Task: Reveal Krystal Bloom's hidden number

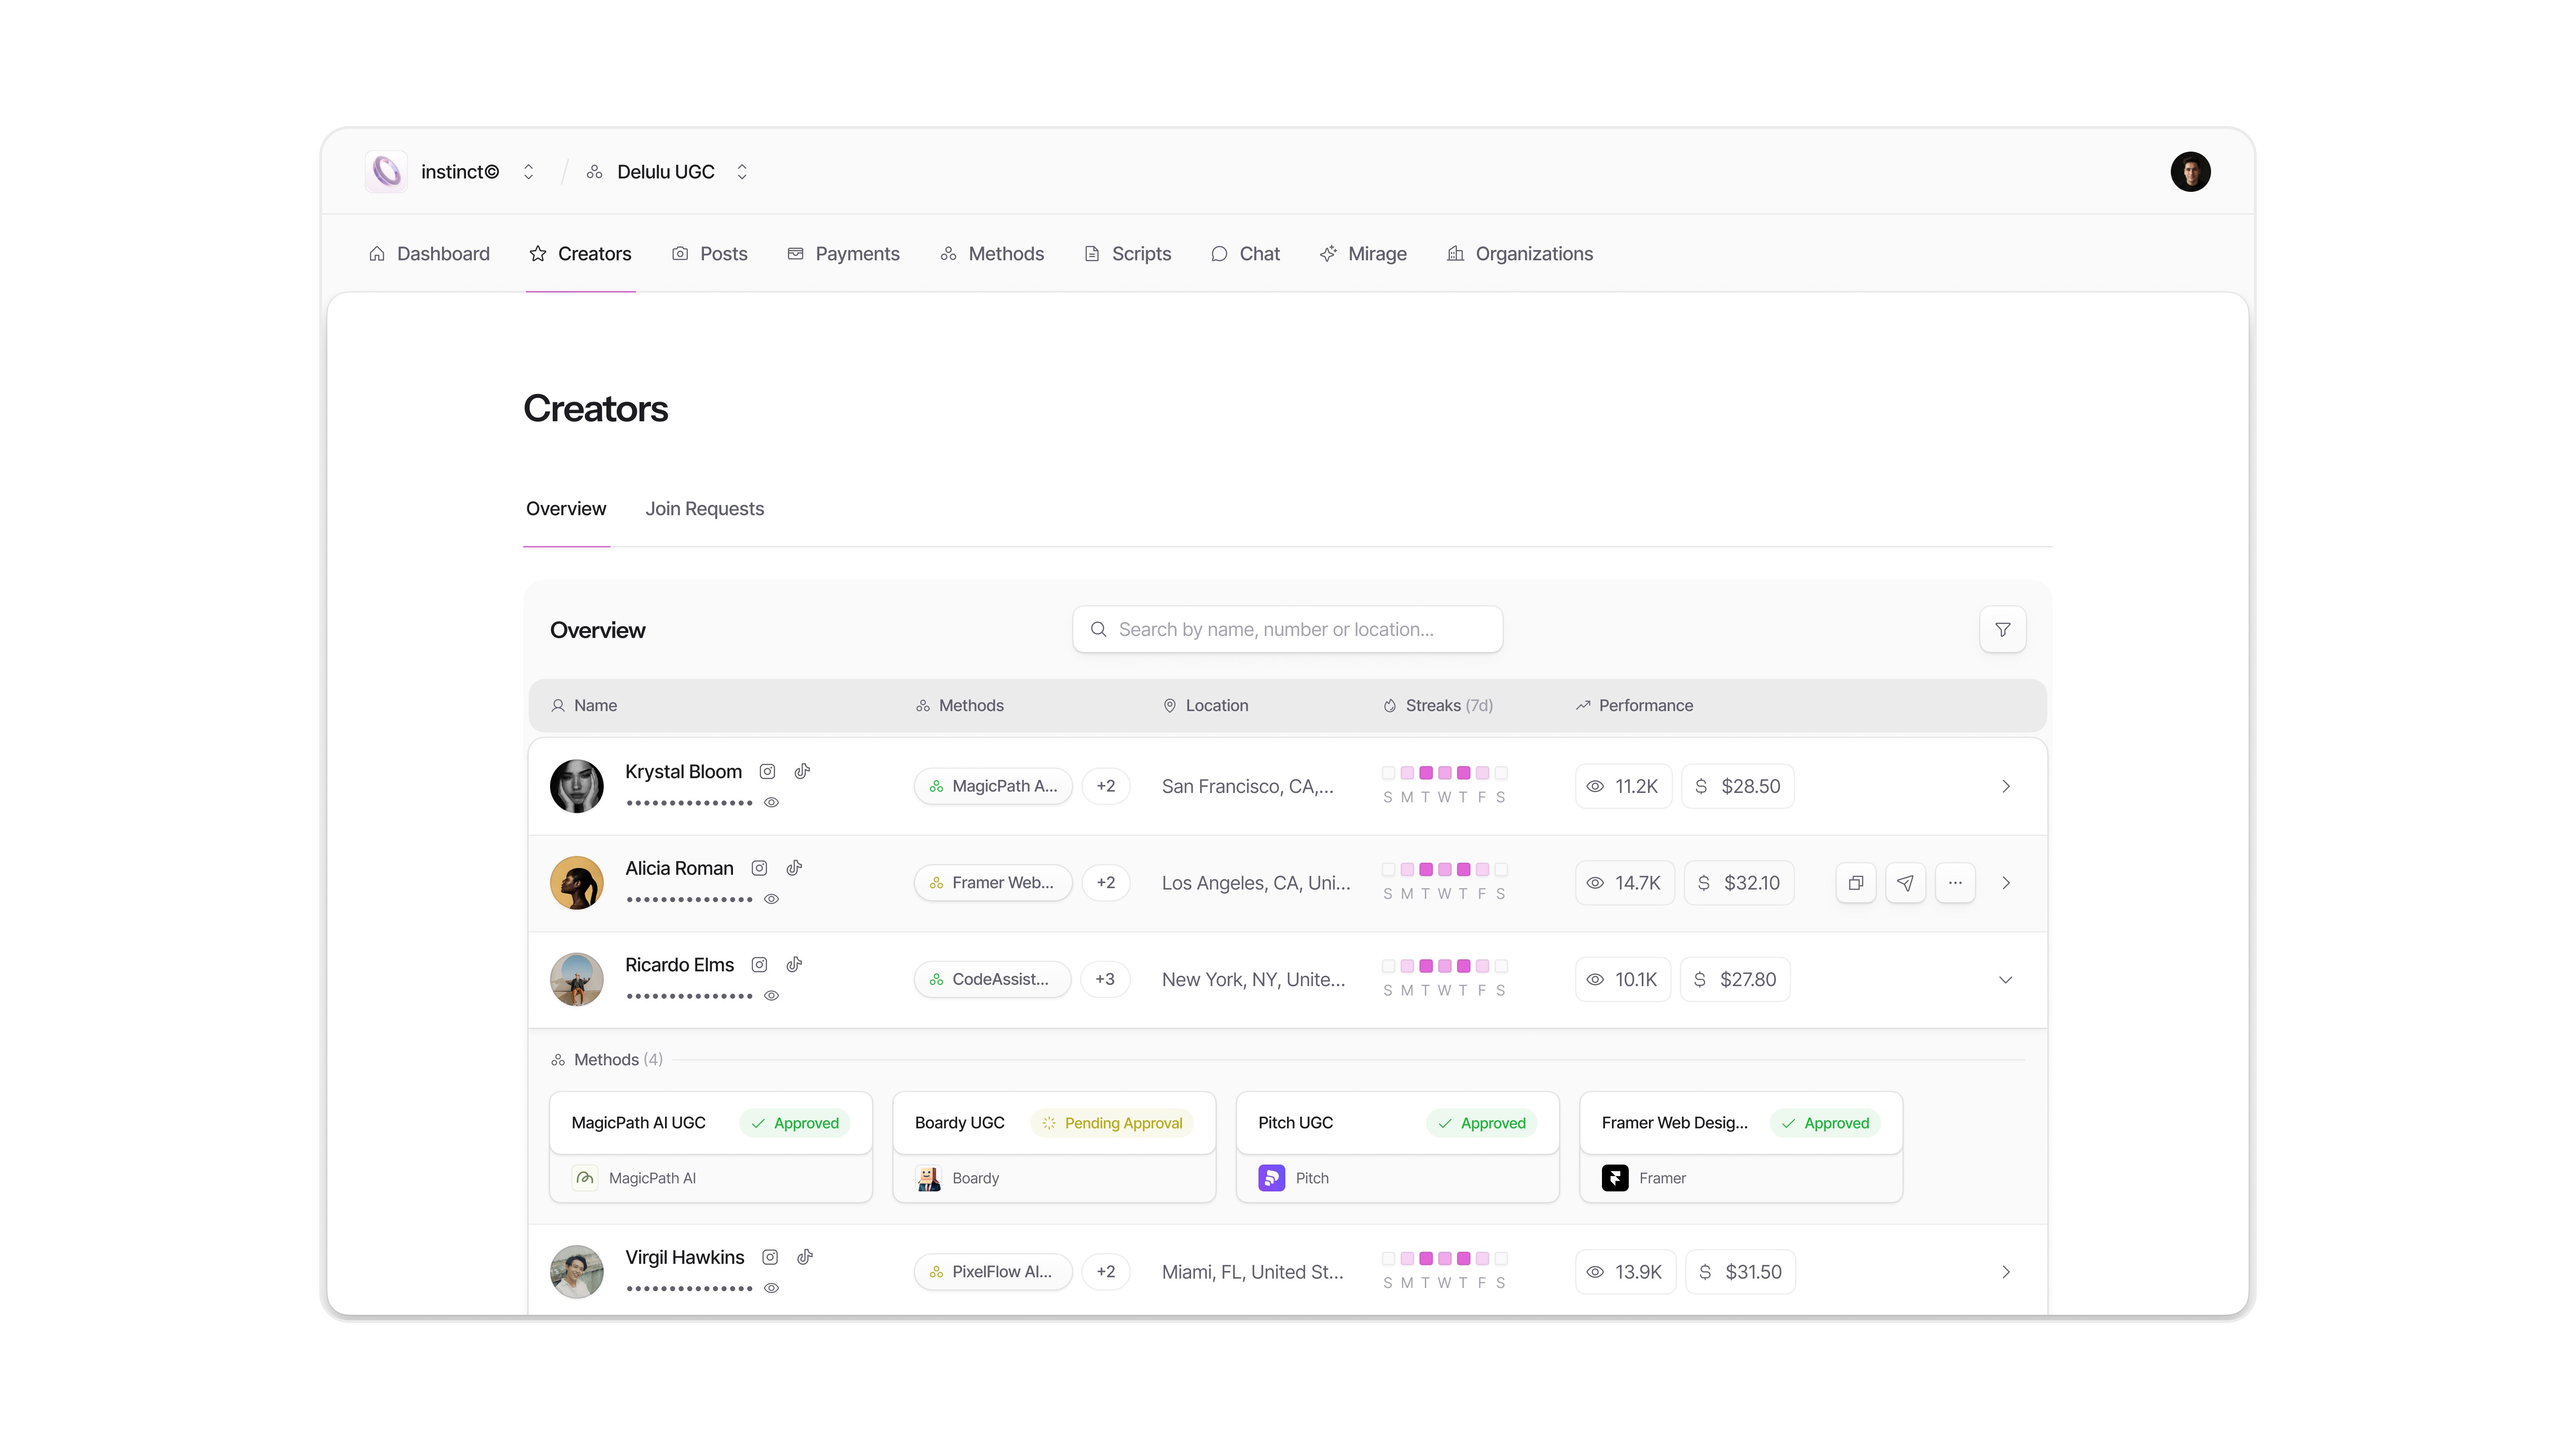Action: point(771,802)
